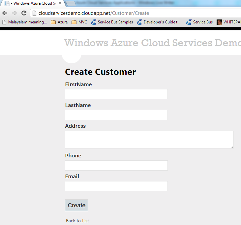The height and width of the screenshot is (225, 241).
Task: Select the Windows Azure Cloud Services tab
Action: [x=33, y=3]
